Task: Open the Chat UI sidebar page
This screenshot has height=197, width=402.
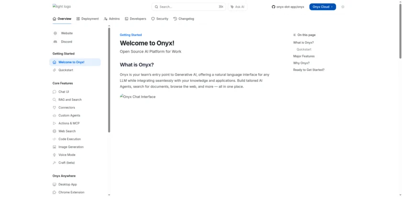Action: [75, 92]
